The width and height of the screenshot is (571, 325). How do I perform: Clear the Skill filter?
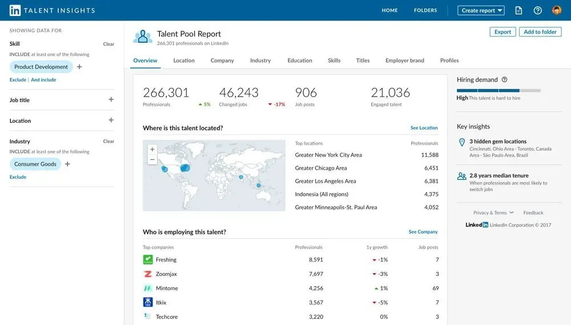pyautogui.click(x=108, y=44)
